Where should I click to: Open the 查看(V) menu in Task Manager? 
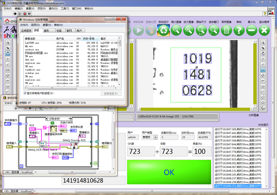tap(47, 25)
